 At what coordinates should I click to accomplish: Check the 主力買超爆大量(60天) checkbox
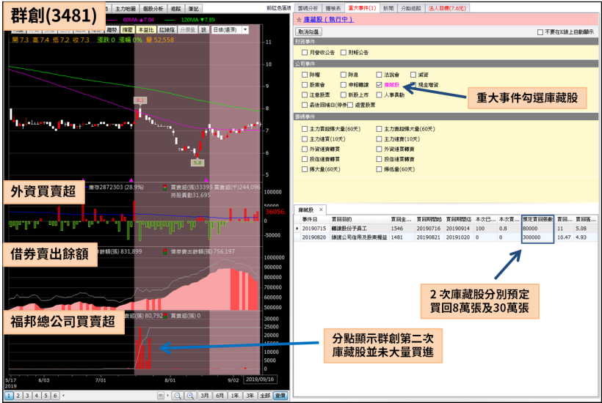(x=305, y=129)
